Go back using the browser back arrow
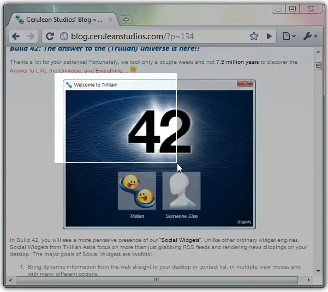Viewport: 328px width, 292px height. (16, 36)
